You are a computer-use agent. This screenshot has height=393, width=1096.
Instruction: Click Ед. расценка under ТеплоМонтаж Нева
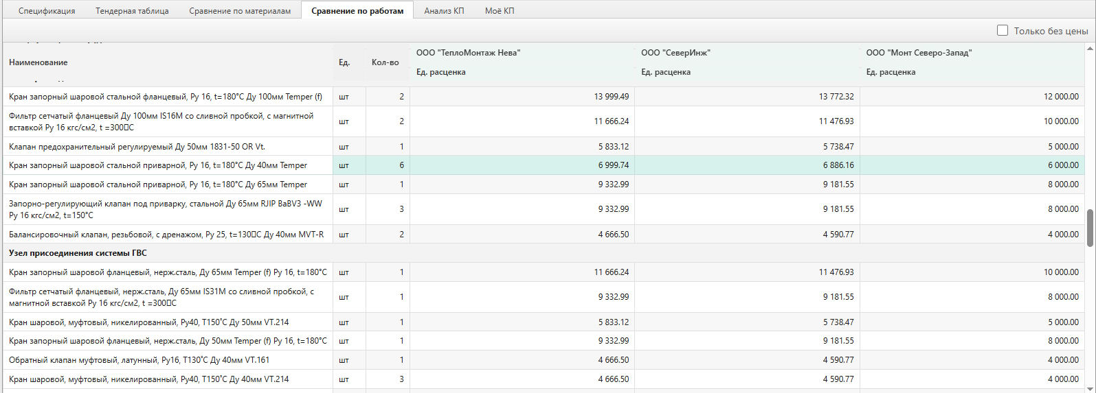coord(440,72)
